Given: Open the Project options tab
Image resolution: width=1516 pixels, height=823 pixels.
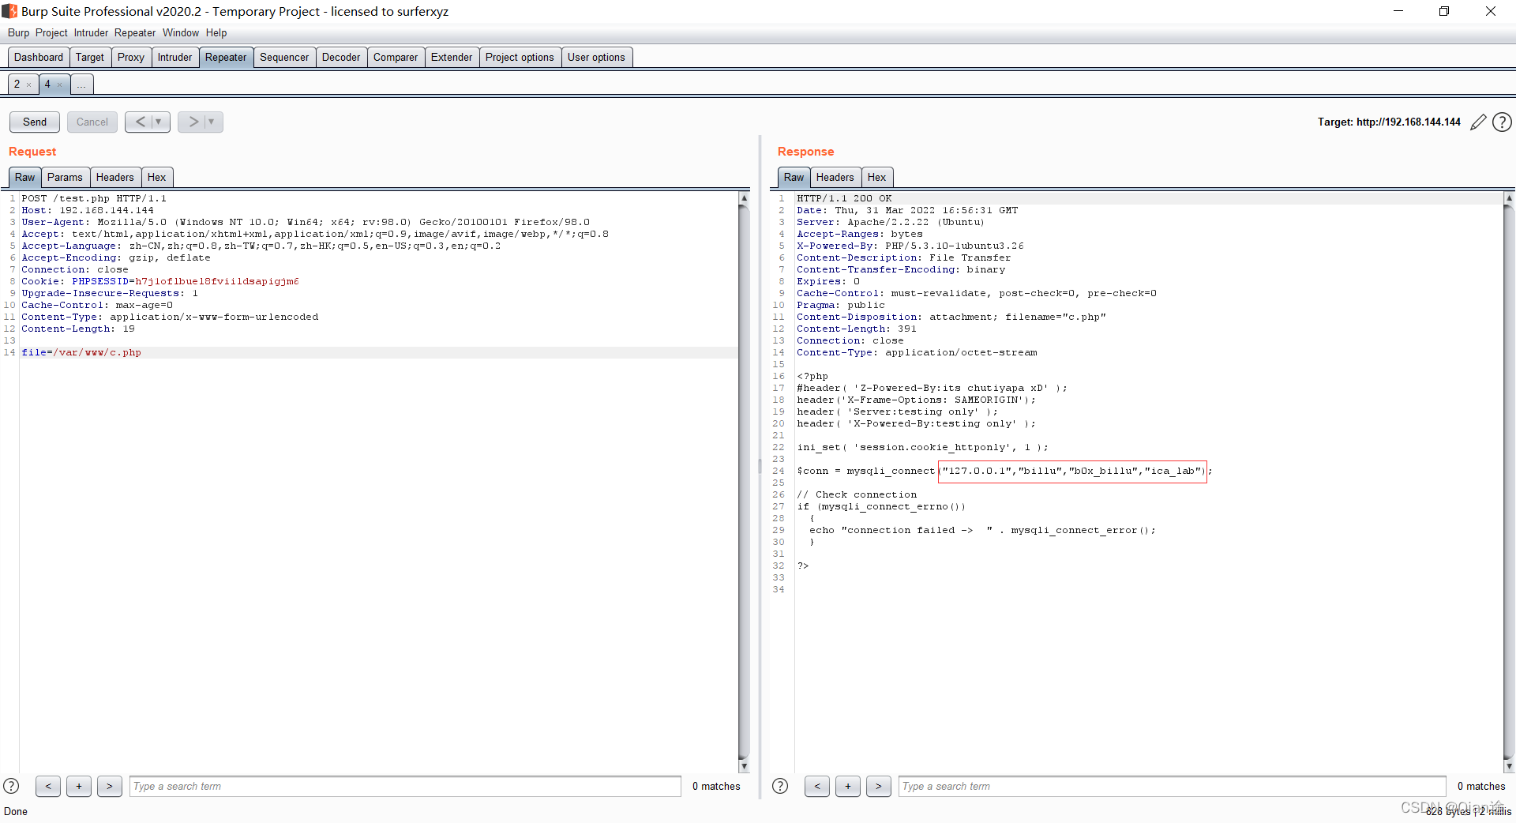Looking at the screenshot, I should coord(520,57).
